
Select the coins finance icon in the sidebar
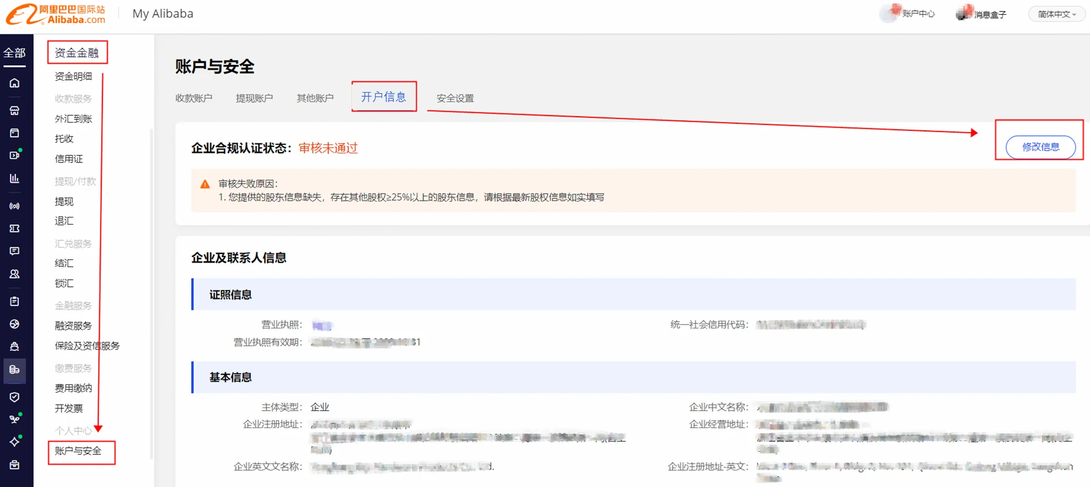pos(15,370)
